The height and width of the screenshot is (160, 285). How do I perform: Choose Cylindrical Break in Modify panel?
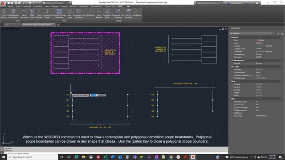point(107,14)
